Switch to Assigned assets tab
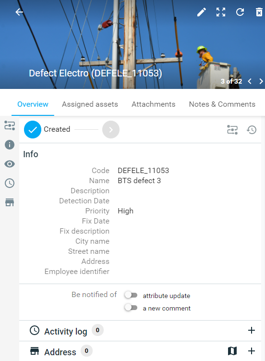 tap(90, 104)
